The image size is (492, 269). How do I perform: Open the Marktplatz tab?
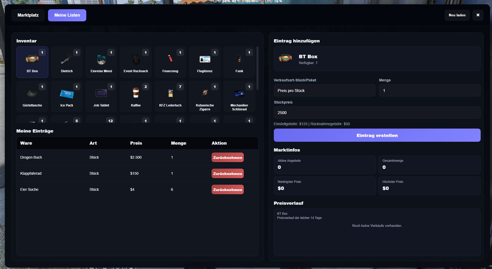click(x=28, y=15)
